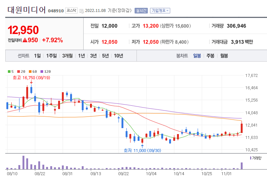Click the green 5-day moving average swatch
This screenshot has width=267, height=183.
pyautogui.click(x=9, y=72)
